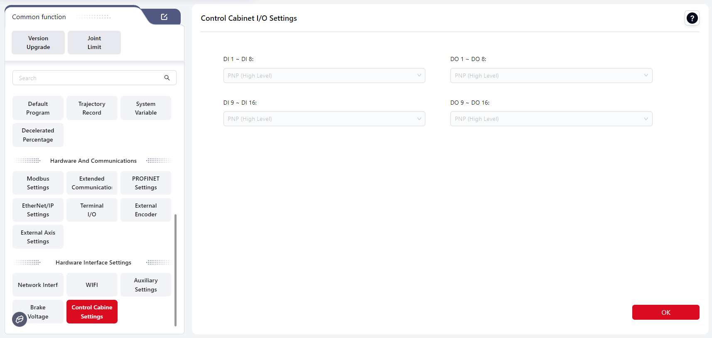Expand the DO 1 ~ DO 8 dropdown
Viewport: 712px width, 338px height.
tap(551, 76)
